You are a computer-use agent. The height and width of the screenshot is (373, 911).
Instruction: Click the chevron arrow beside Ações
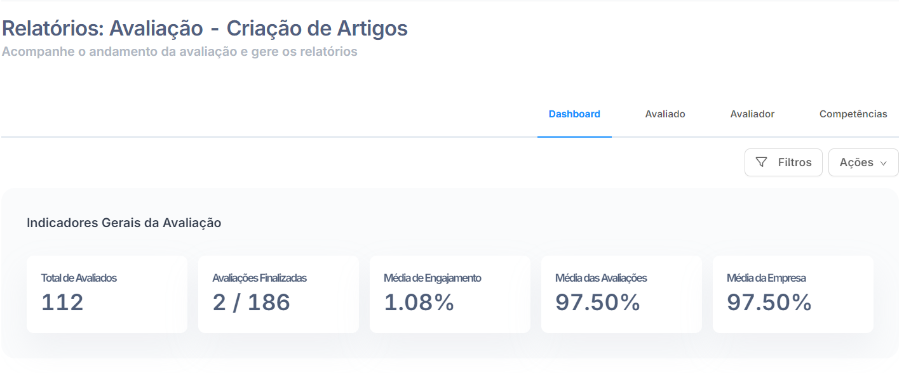click(x=883, y=163)
